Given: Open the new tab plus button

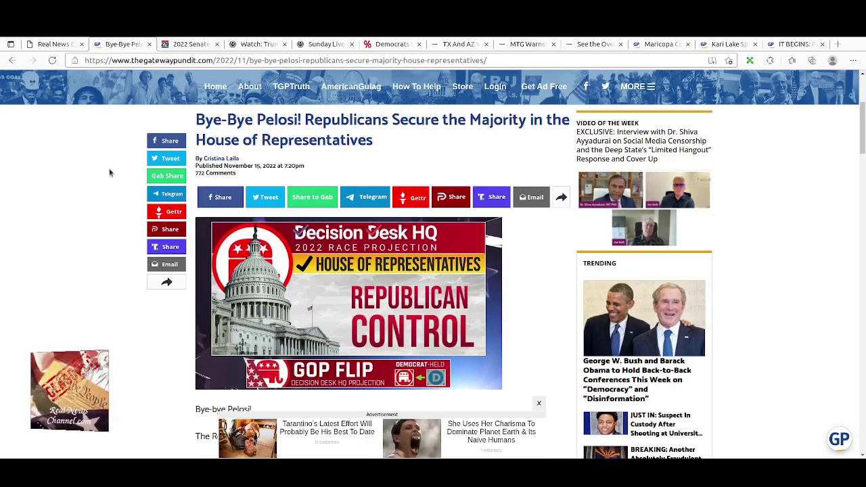Looking at the screenshot, I should [838, 44].
